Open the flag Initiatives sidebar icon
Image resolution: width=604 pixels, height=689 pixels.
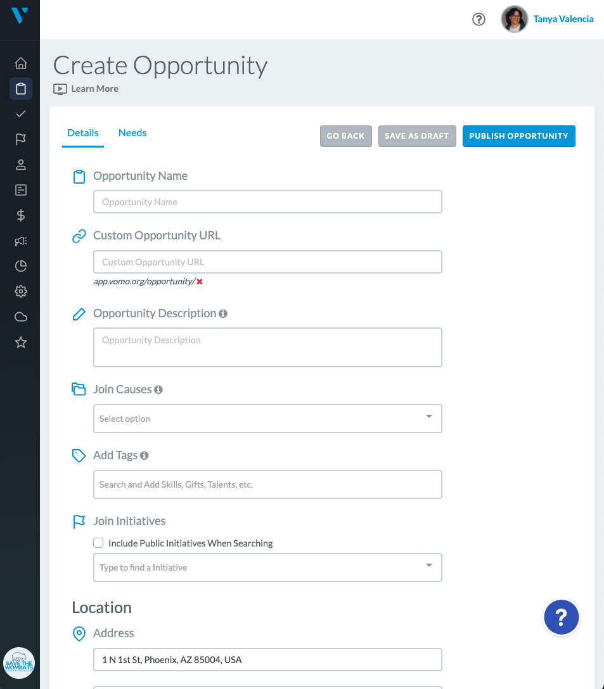click(21, 139)
